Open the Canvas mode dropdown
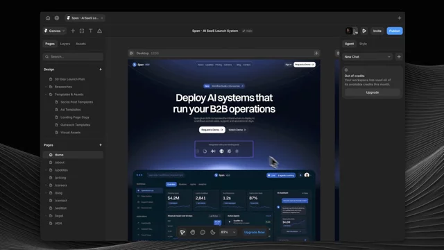444x250 pixels. pos(55,31)
